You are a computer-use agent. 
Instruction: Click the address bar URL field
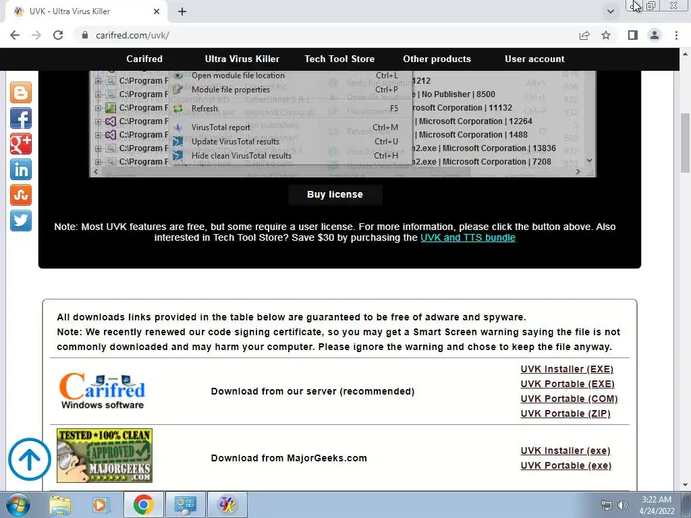[x=326, y=35]
